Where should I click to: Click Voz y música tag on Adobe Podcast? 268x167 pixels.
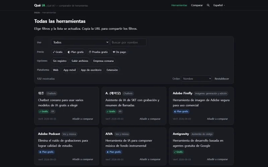pos(69,134)
